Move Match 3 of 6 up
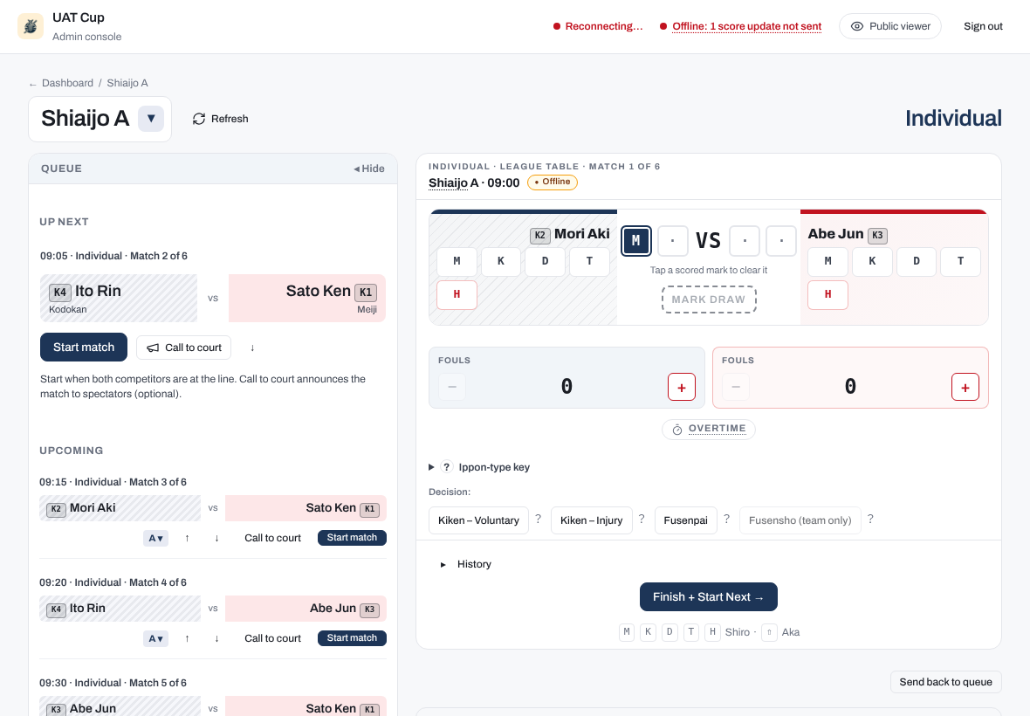The height and width of the screenshot is (716, 1030). 187,538
